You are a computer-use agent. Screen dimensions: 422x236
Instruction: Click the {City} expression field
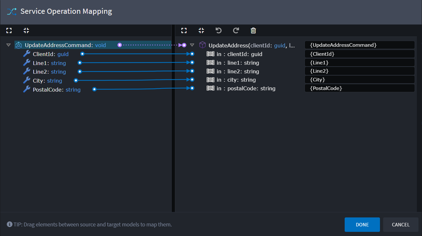[360, 79]
